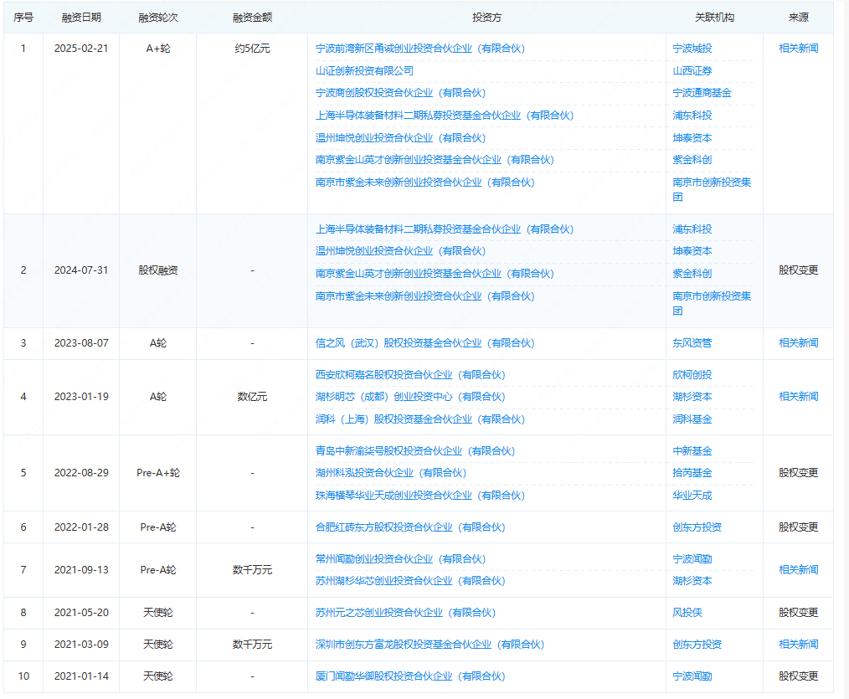Open 创东方投资 in the 2022-01-28 row
Image resolution: width=849 pixels, height=699 pixels.
[697, 527]
